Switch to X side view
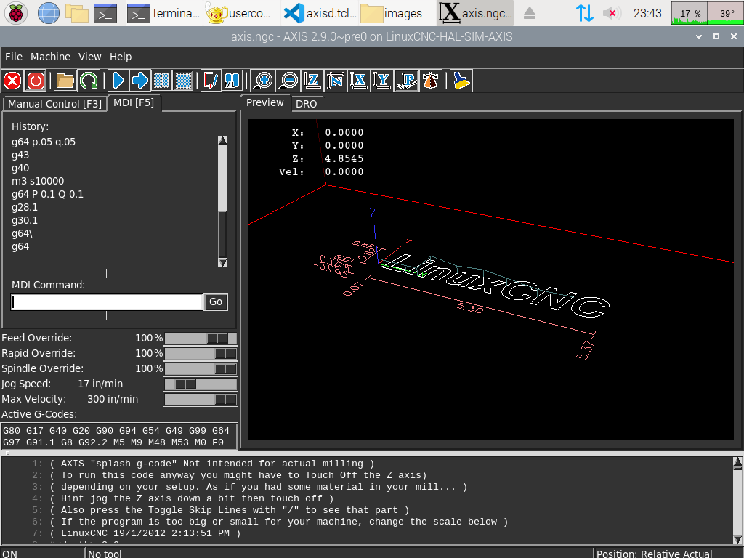Screen dimensions: 744x558 click(x=359, y=81)
